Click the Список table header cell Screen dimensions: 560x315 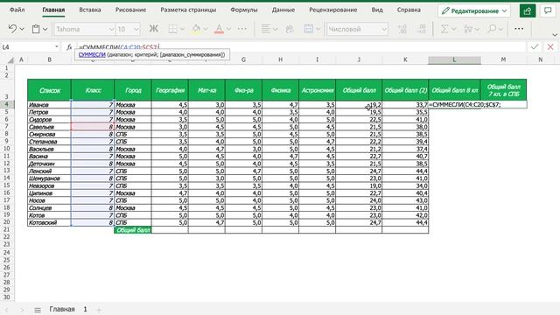49,90
